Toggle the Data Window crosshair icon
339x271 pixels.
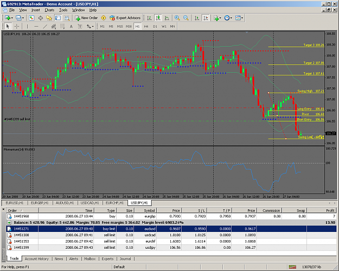click(x=41, y=18)
